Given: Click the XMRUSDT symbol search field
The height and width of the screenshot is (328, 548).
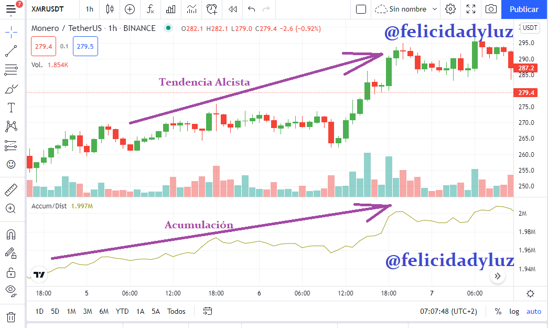Looking at the screenshot, I should pos(48,9).
